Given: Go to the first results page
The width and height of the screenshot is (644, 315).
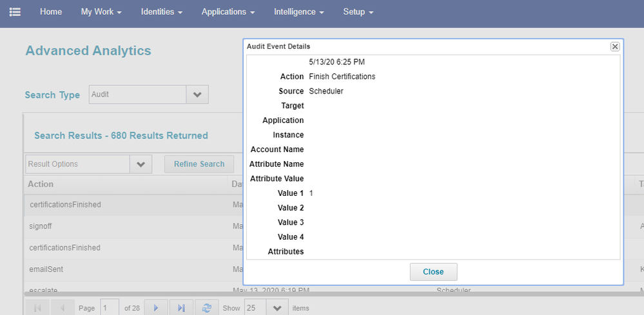Looking at the screenshot, I should click(x=37, y=308).
